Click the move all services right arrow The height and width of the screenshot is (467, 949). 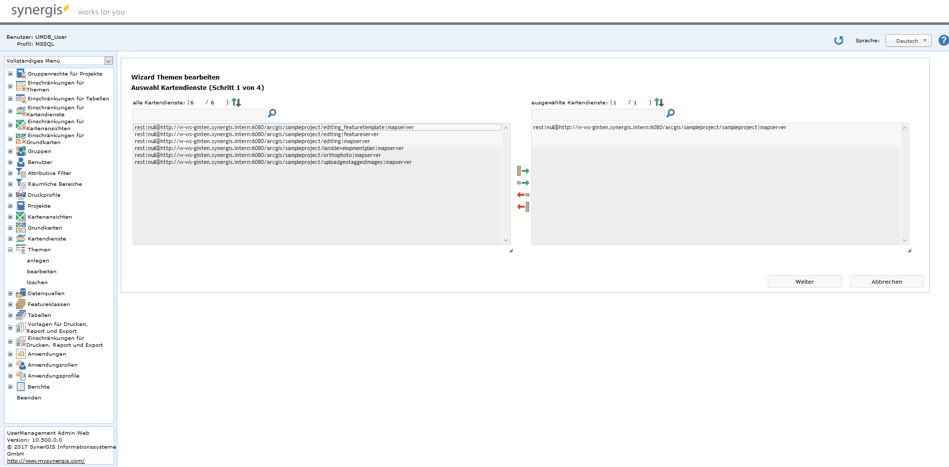pyautogui.click(x=523, y=170)
